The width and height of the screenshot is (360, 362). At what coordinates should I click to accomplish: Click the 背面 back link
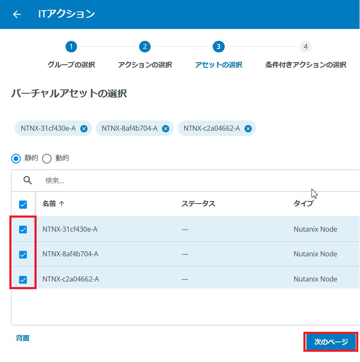(23, 338)
